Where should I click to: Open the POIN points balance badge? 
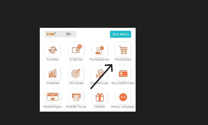[61, 34]
